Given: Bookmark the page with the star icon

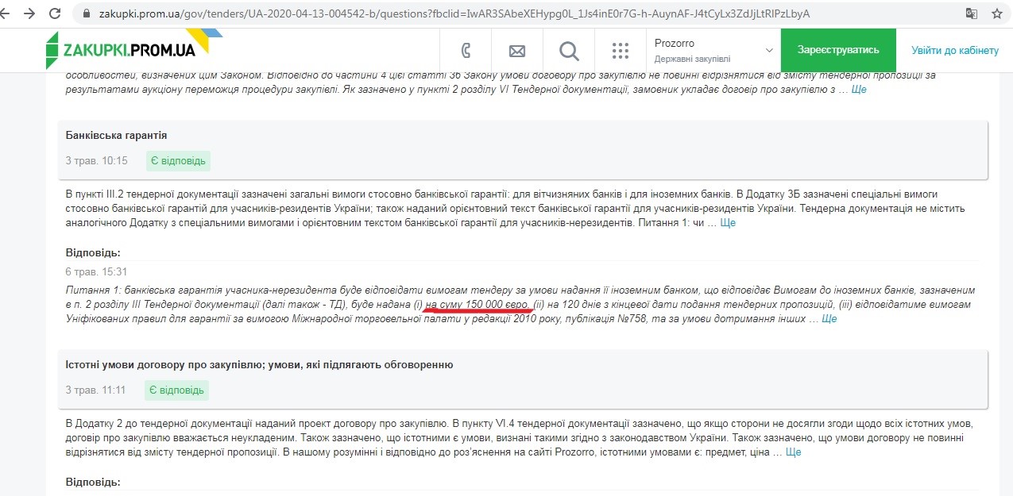Looking at the screenshot, I should (997, 13).
